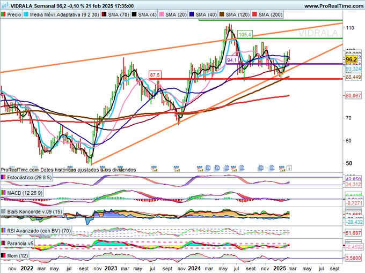Screen dimensions: 365x273
Task: Click the 70 price axis label
Action: click(349, 118)
